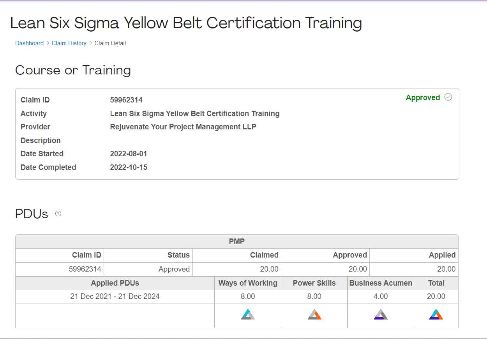Click the Power Skills column header
The height and width of the screenshot is (339, 487).
[x=314, y=283]
